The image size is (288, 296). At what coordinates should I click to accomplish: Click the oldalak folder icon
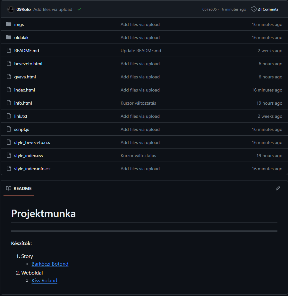tap(9, 37)
